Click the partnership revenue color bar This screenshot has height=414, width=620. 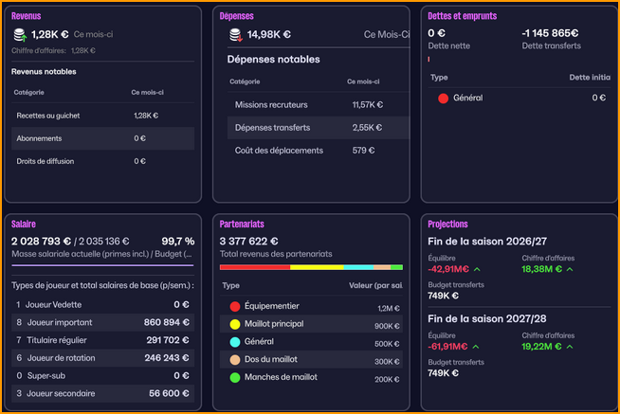coord(310,267)
